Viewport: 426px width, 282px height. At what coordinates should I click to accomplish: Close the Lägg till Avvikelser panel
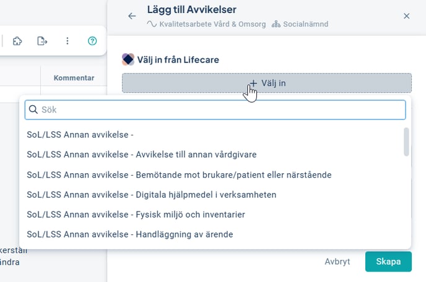coord(407,16)
